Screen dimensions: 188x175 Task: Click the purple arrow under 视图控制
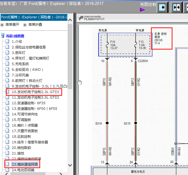143,10
